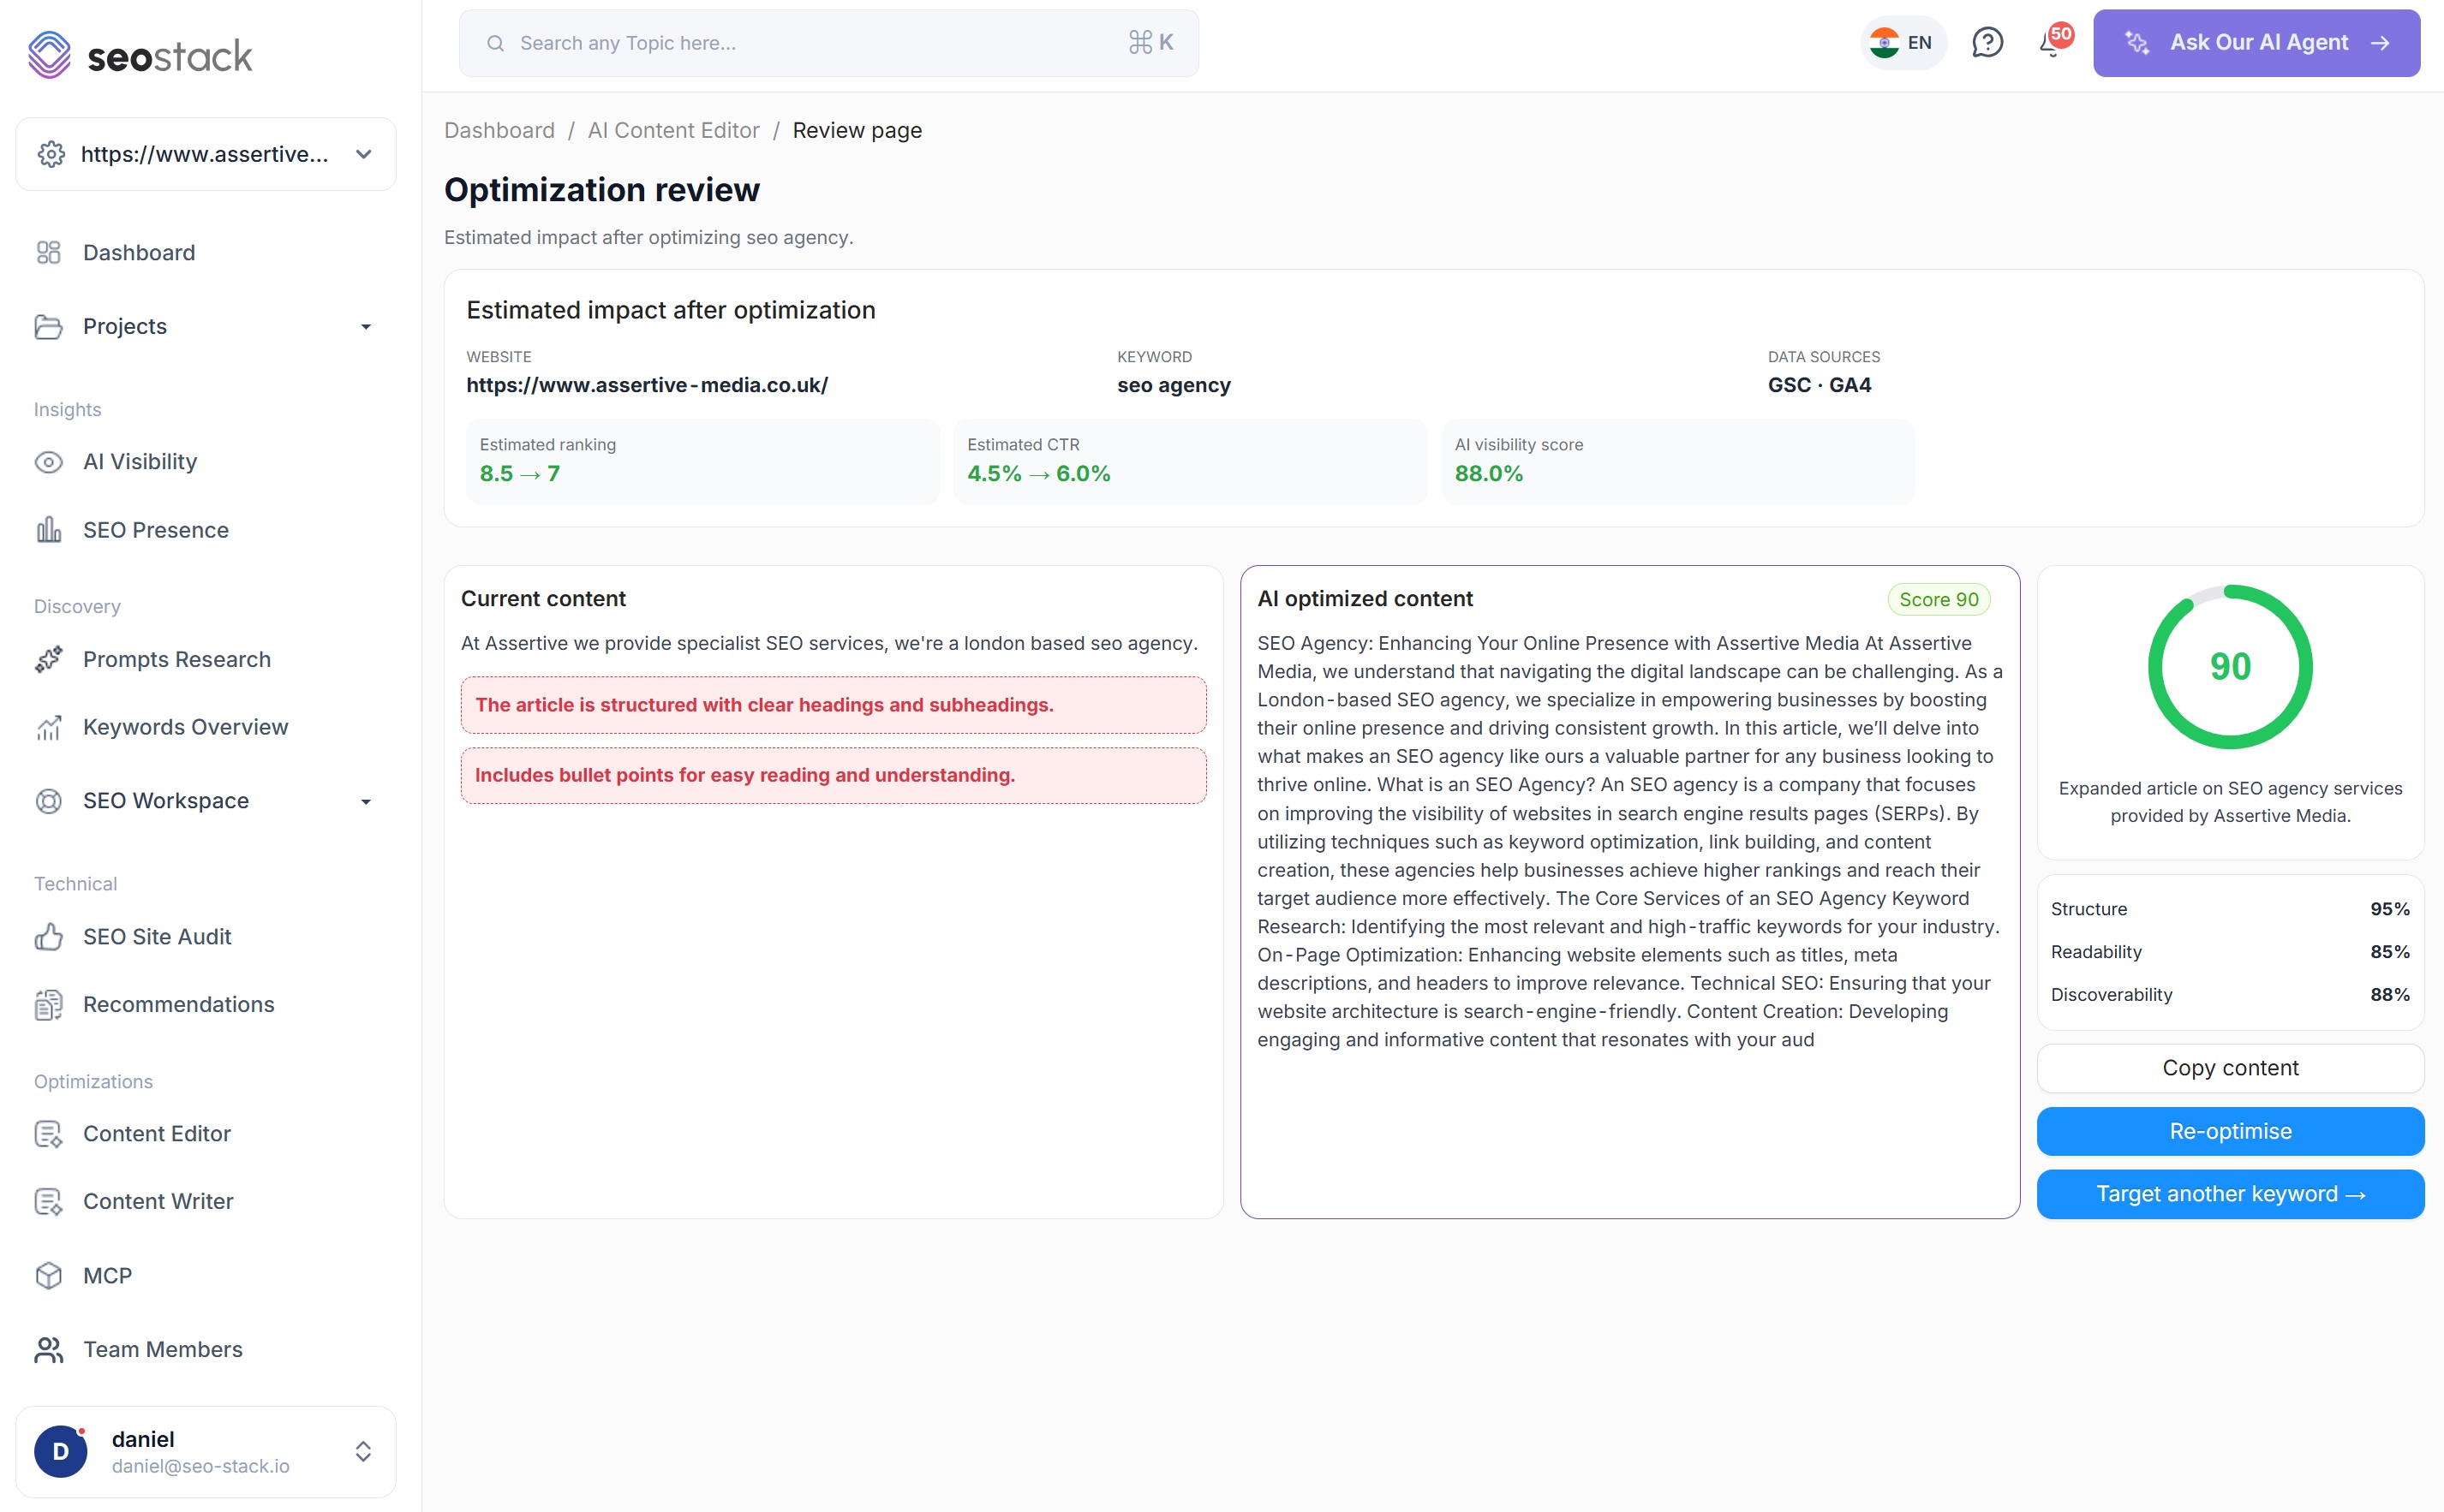Click the Command K shortcut hint
This screenshot has height=1512, width=2444.
1150,42
